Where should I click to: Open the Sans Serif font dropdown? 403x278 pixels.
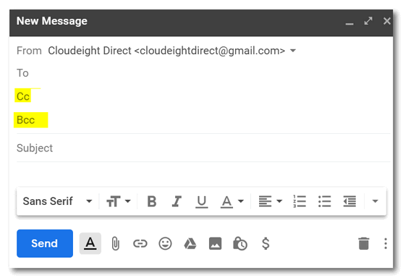tap(57, 201)
